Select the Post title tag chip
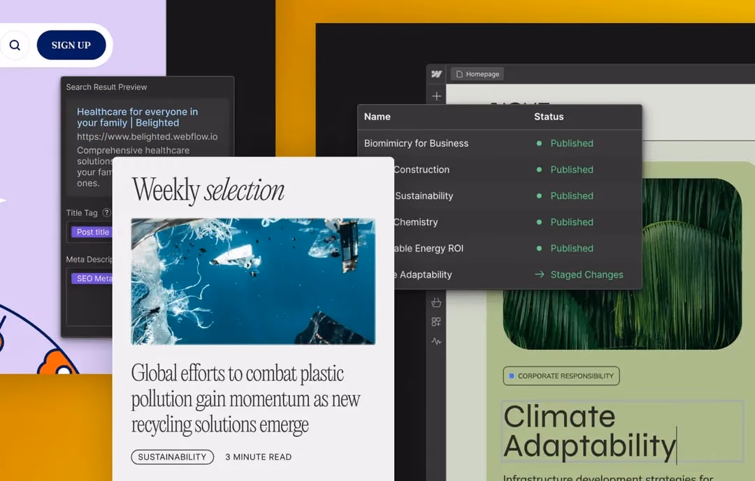This screenshot has width=755, height=481. [92, 232]
